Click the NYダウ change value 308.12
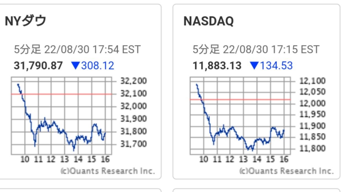 click(97, 66)
